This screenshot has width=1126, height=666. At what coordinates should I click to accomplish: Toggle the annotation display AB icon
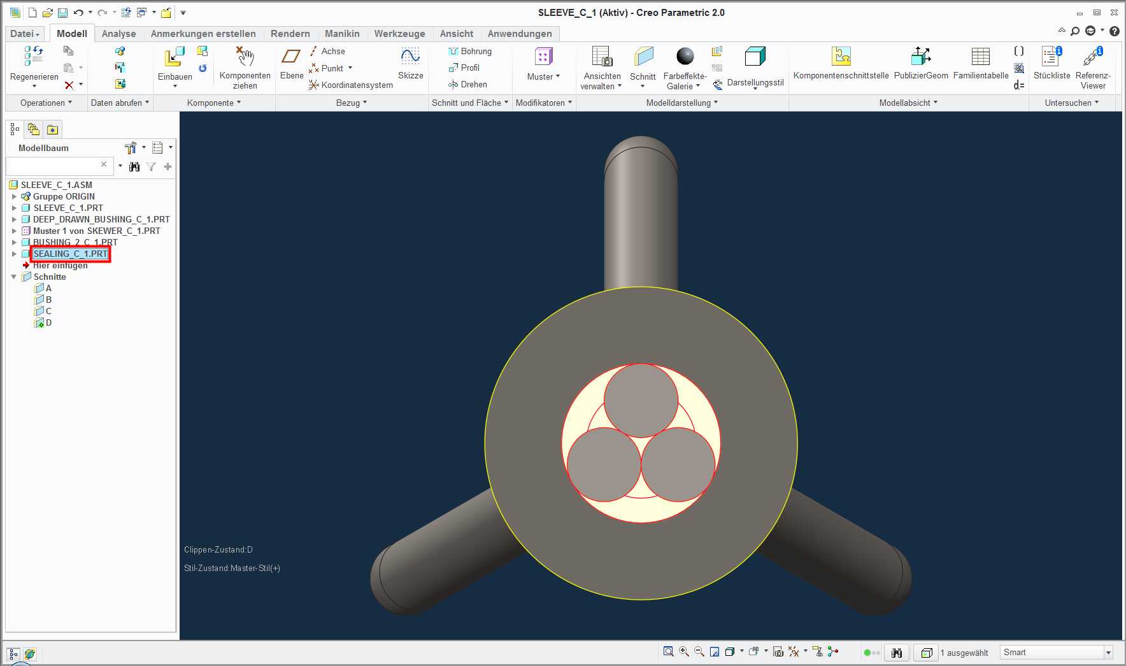coord(754,651)
